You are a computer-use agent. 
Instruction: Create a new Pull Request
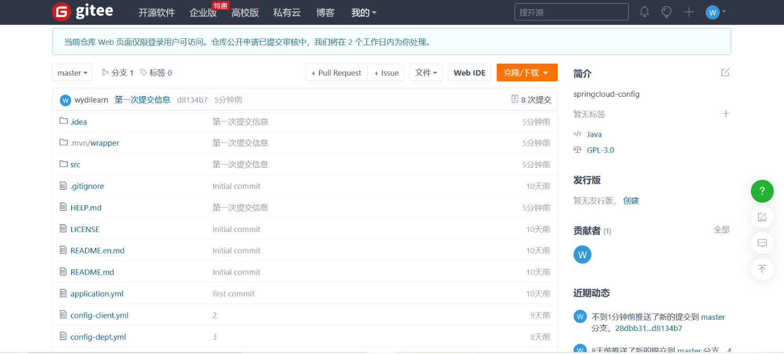click(336, 73)
